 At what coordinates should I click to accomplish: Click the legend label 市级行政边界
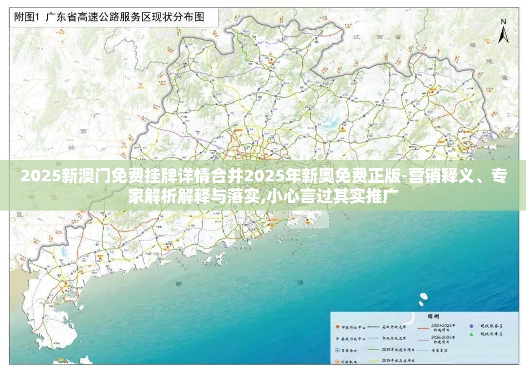(x=394, y=338)
